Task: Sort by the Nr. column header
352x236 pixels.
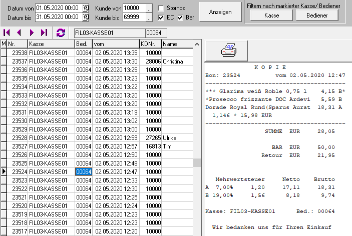Action: pyautogui.click(x=17, y=44)
